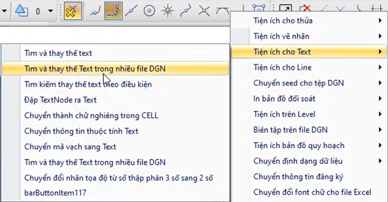
Task: Expand arrow beside In bản đồ đối soát
Action: tap(380, 98)
